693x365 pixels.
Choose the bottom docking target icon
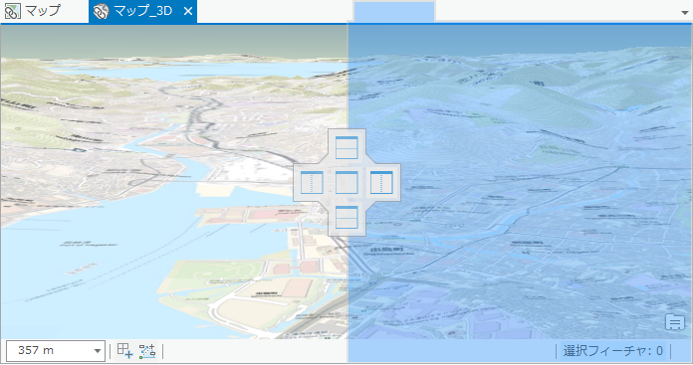(346, 217)
